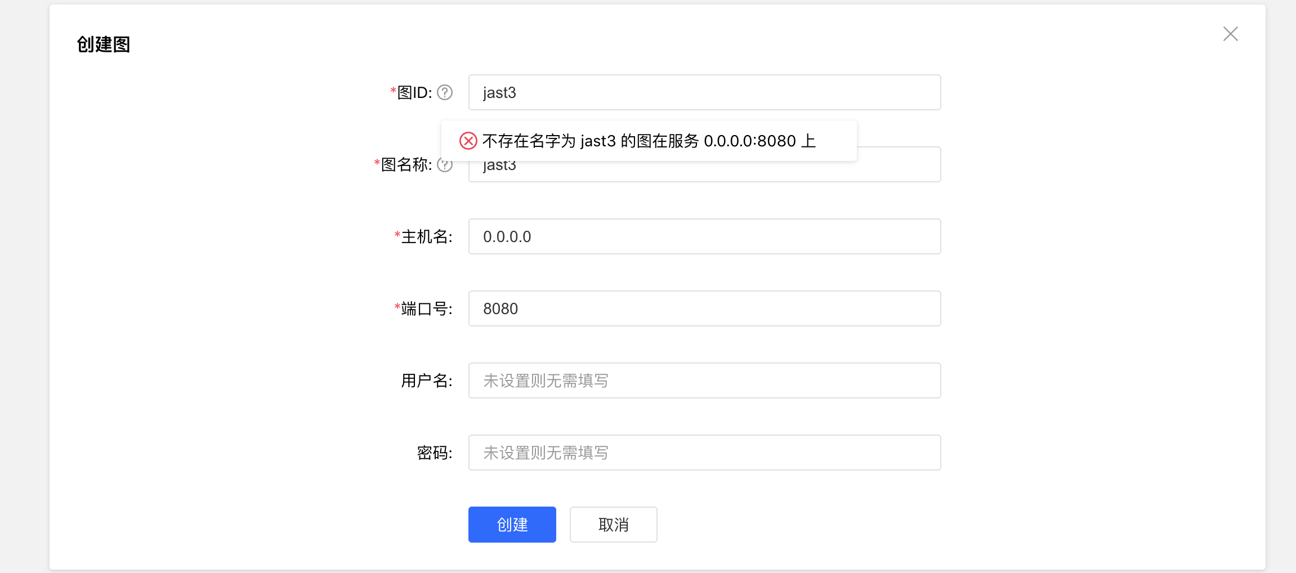Click the blue 创建 button
The height and width of the screenshot is (573, 1296).
pos(512,525)
